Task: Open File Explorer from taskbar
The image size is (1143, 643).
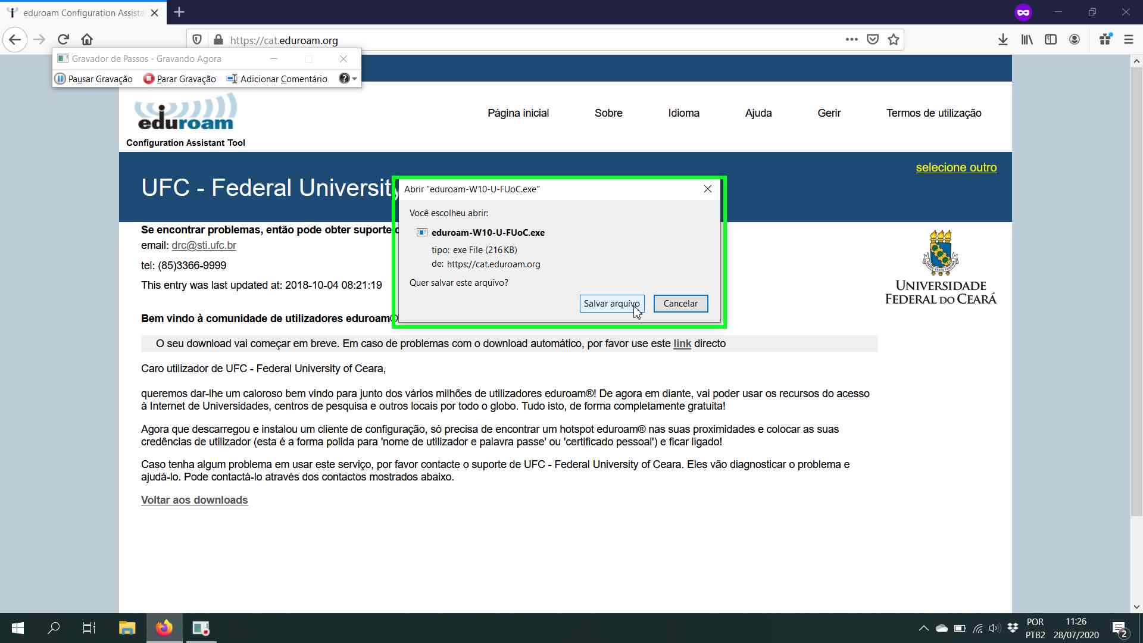Action: [x=127, y=628]
